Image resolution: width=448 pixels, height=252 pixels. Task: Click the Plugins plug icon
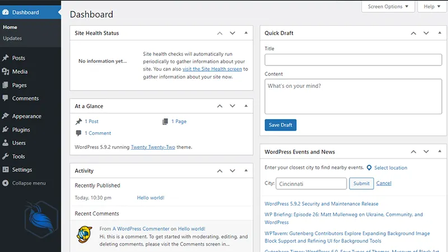[x=6, y=130]
